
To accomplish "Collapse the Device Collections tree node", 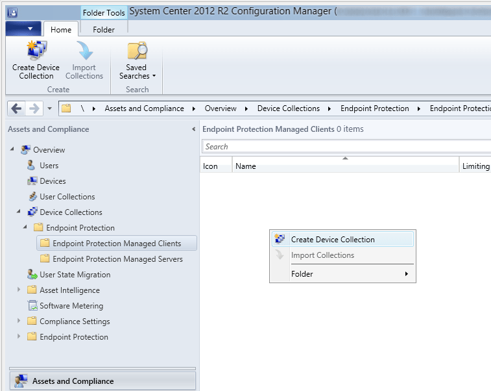I will [19, 211].
